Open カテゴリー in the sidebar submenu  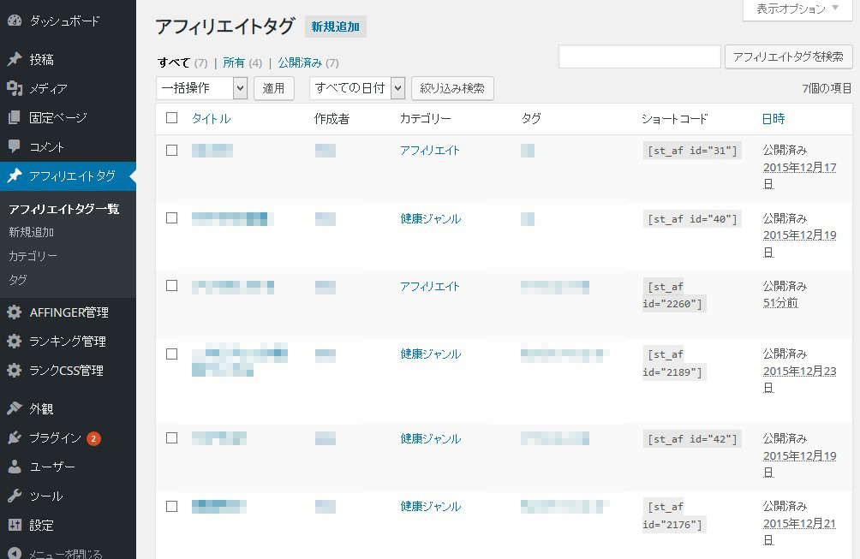tap(33, 256)
